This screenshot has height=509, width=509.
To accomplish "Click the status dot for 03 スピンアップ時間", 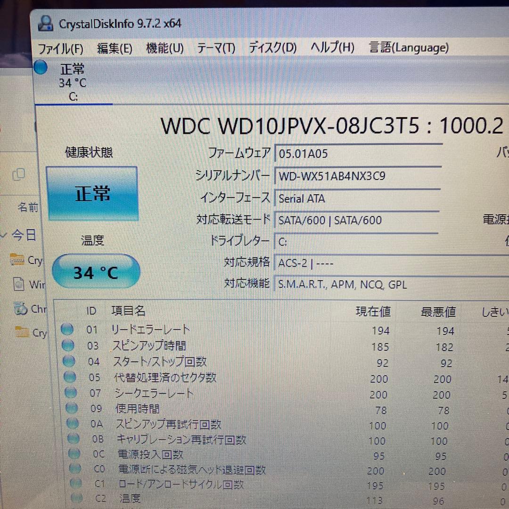I will click(x=68, y=345).
